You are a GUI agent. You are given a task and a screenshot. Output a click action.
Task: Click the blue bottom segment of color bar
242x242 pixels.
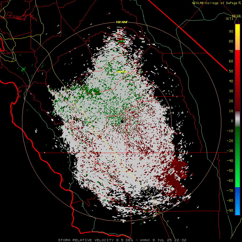[x=237, y=201]
